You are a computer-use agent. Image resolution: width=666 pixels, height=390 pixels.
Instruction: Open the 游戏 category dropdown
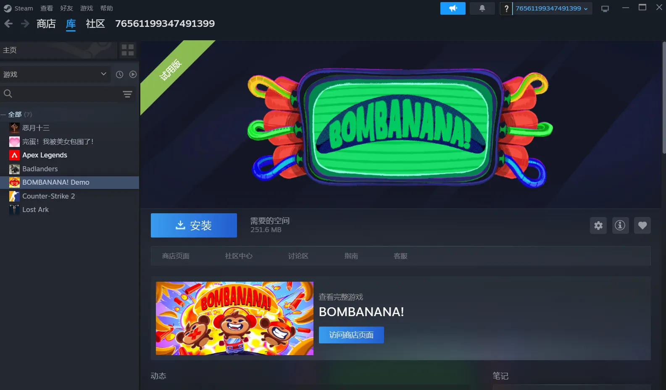[x=55, y=74]
